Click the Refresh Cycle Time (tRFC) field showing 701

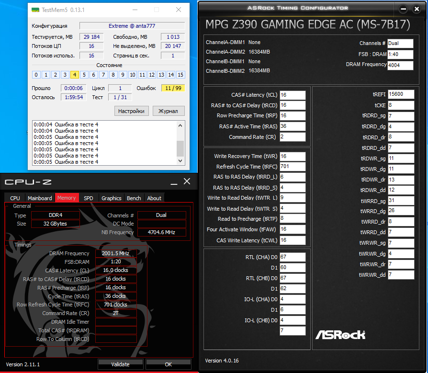click(293, 167)
